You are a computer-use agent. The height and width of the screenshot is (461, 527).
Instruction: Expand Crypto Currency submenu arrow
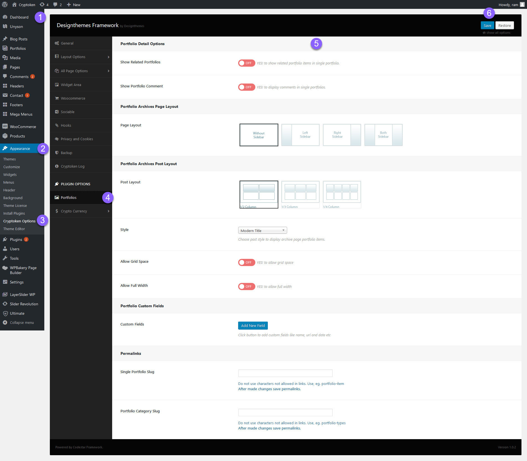pyautogui.click(x=108, y=211)
